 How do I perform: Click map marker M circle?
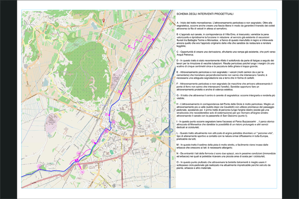point(78,154)
